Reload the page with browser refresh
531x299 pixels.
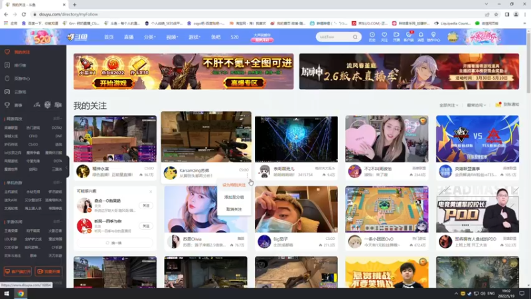pos(24,14)
